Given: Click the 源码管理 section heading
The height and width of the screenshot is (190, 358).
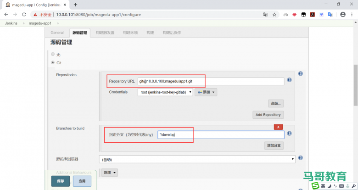Looking at the screenshot, I should click(x=61, y=42).
